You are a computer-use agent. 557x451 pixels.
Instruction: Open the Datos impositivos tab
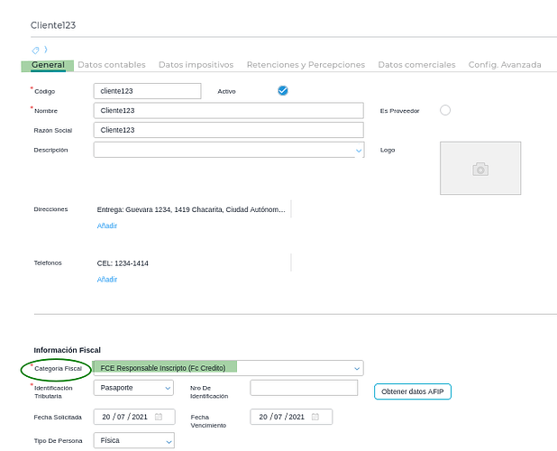tap(196, 65)
